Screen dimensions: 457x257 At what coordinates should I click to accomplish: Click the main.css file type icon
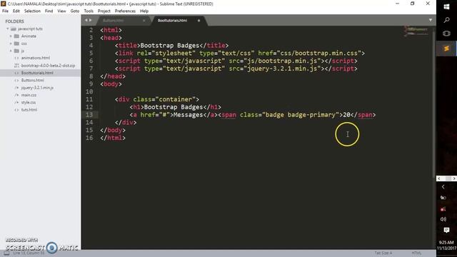coord(16,95)
